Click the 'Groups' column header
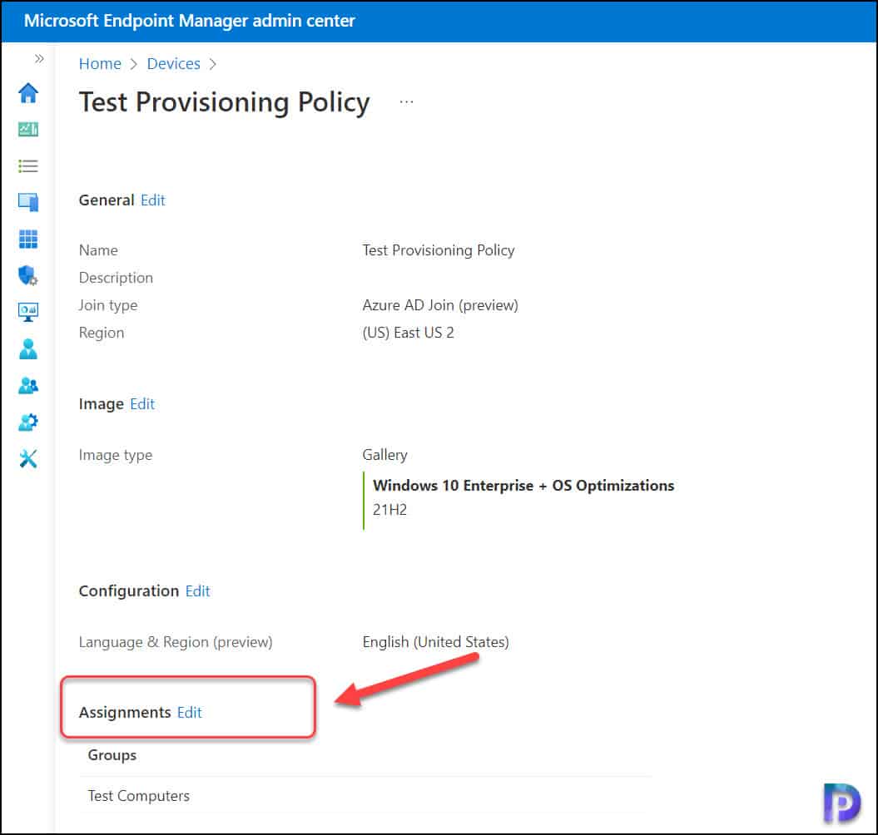Image resolution: width=878 pixels, height=835 pixels. tap(112, 755)
